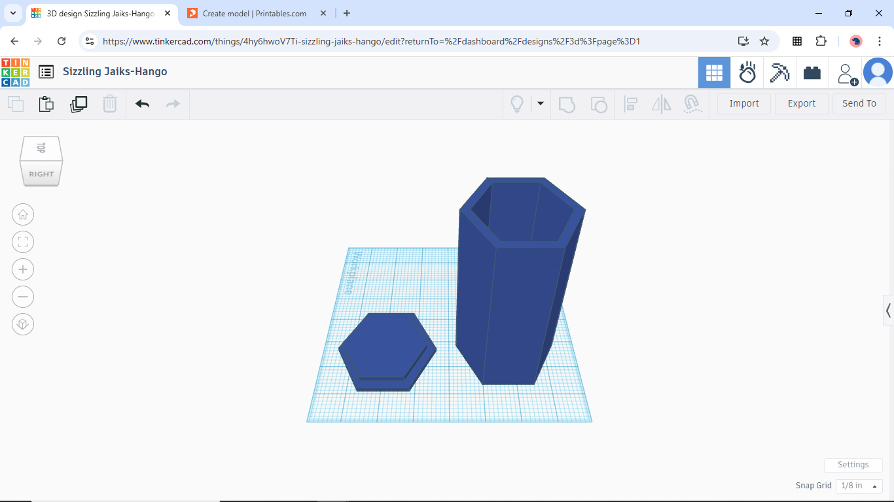
Task: Switch to the Create model Printables.com tab
Action: (x=255, y=13)
